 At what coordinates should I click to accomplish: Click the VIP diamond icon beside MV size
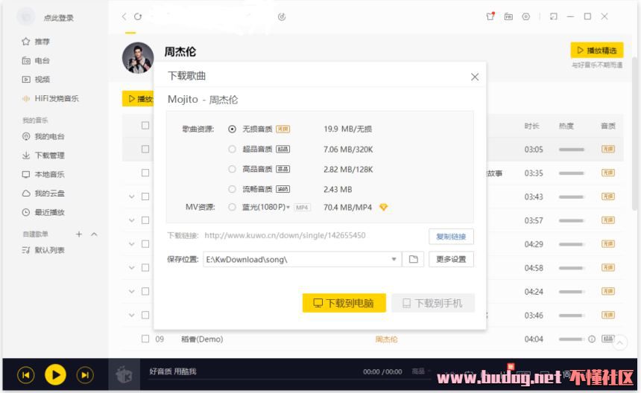point(383,208)
